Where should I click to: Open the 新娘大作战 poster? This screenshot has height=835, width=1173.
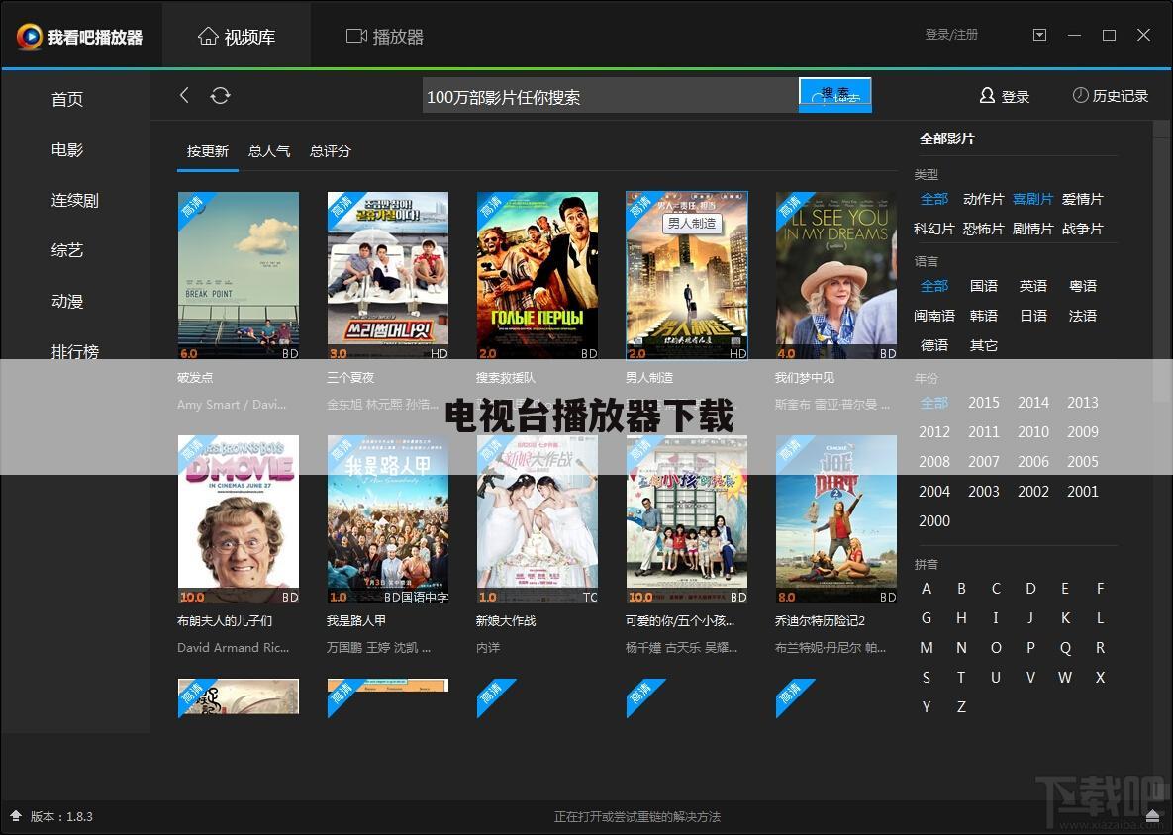[538, 519]
